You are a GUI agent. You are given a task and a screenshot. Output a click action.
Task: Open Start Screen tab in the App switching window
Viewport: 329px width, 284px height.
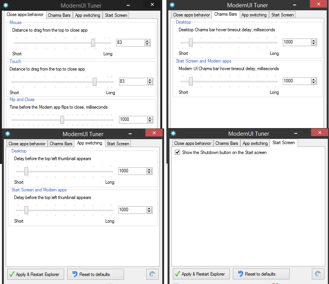[118, 144]
